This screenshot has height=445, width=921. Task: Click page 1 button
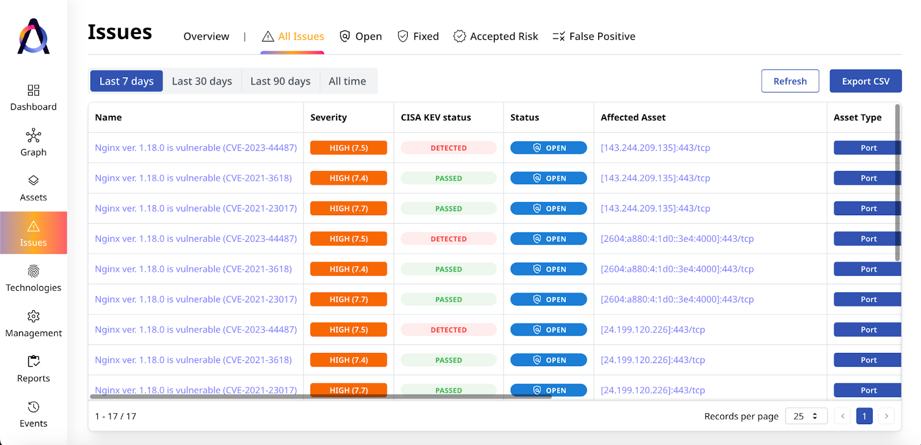point(865,416)
